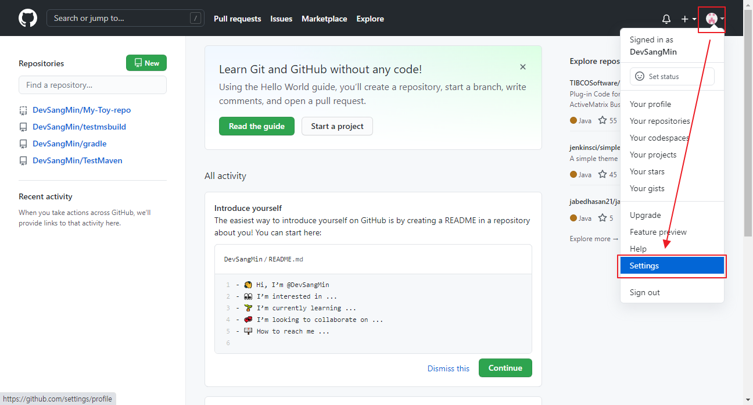Open Issues in the top nav
The width and height of the screenshot is (753, 405).
point(281,19)
